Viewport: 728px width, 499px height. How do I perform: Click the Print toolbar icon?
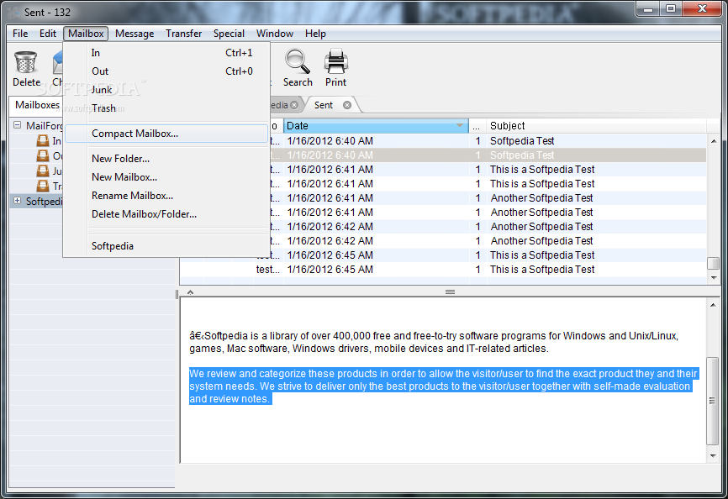(335, 61)
